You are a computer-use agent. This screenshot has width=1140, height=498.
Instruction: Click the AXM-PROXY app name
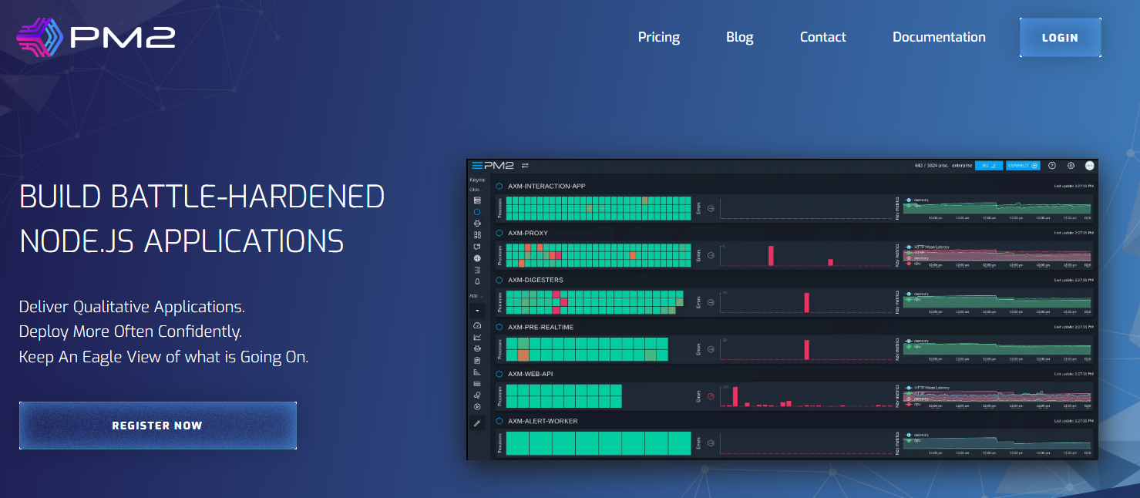528,233
